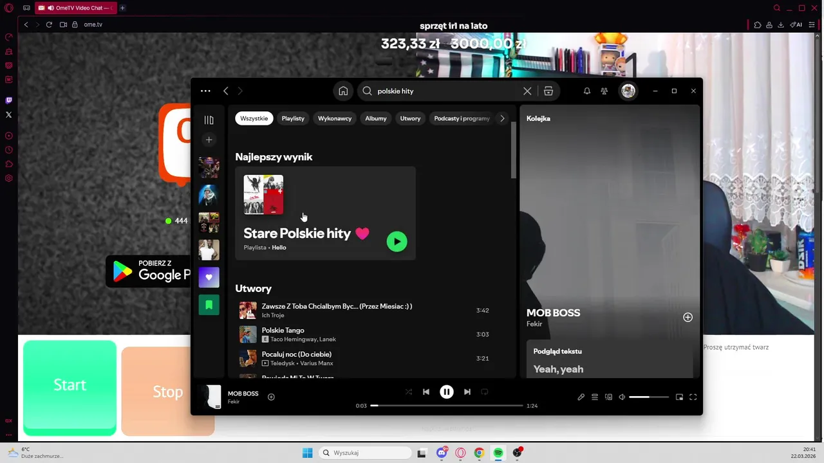The image size is (824, 463).
Task: Create a new playlist with the plus icon
Action: point(209,140)
